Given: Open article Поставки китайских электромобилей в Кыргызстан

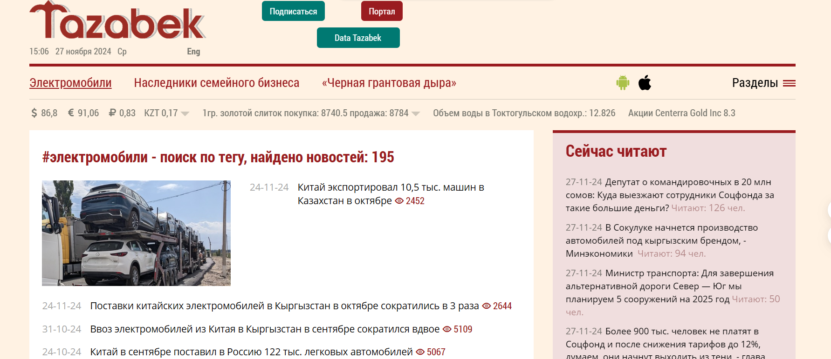Looking at the screenshot, I should (x=284, y=306).
